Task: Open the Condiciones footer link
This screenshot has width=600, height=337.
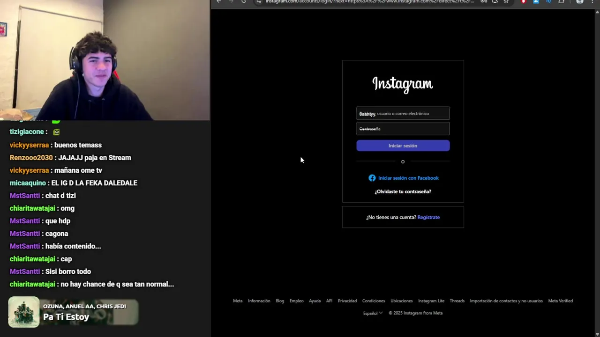Action: tap(374, 301)
